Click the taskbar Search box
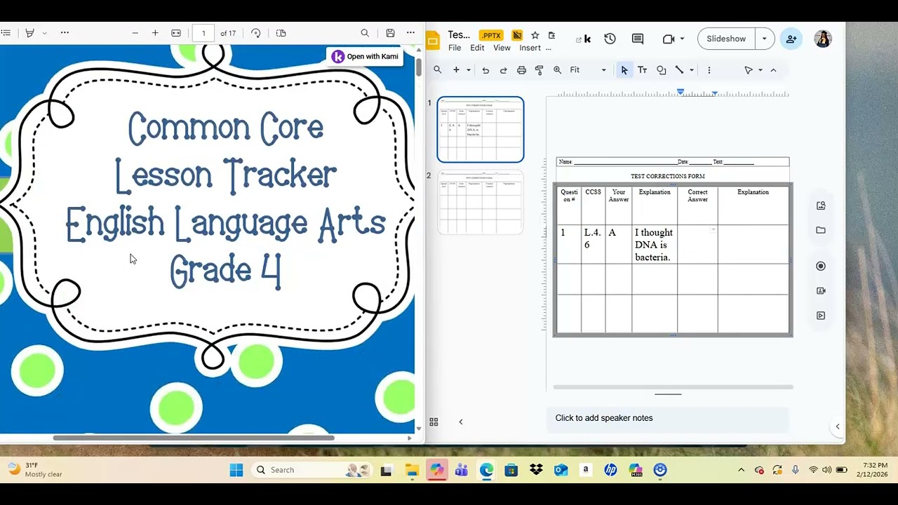Viewport: 898px width, 505px height. (x=312, y=470)
